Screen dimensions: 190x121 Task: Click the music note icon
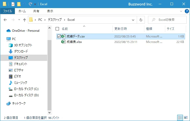[x=11, y=83]
